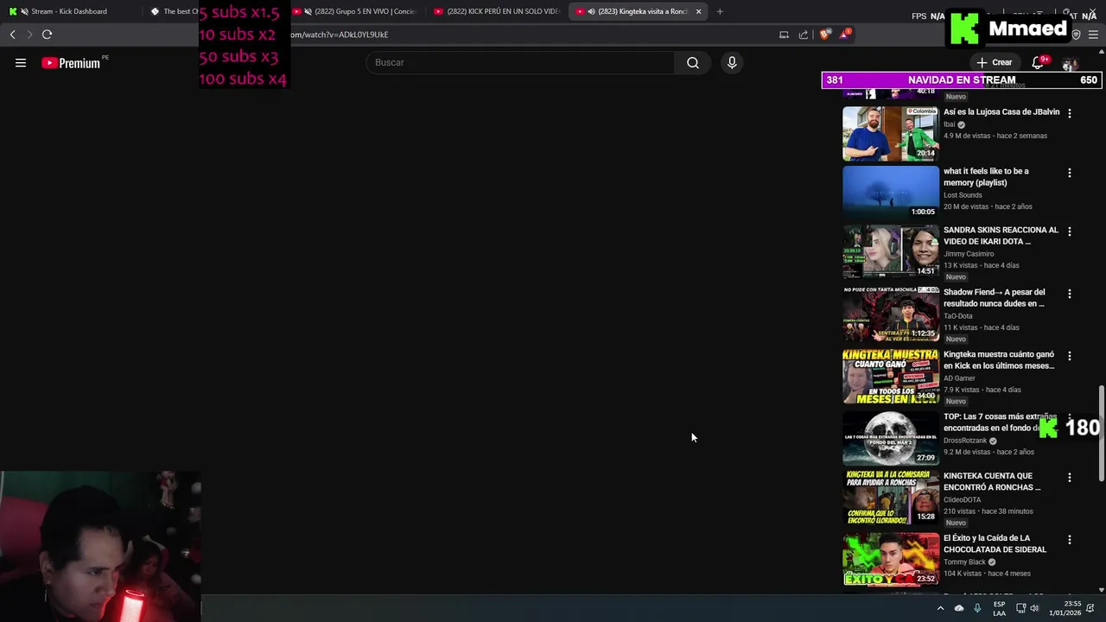This screenshot has height=622, width=1106.
Task: Open the Crear create menu
Action: pyautogui.click(x=995, y=62)
